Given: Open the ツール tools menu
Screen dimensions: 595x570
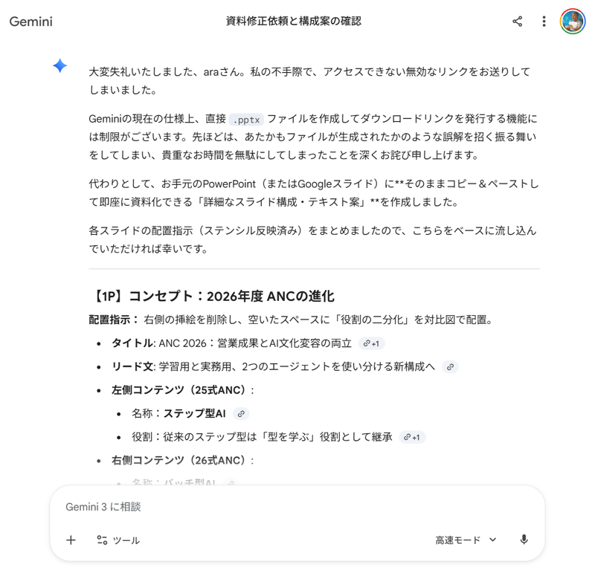Looking at the screenshot, I should coord(118,540).
